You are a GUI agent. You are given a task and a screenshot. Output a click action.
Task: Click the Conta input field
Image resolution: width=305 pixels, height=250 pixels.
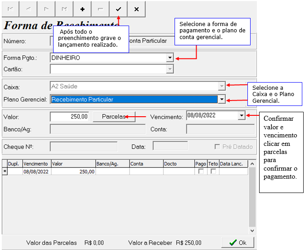pos(220,129)
